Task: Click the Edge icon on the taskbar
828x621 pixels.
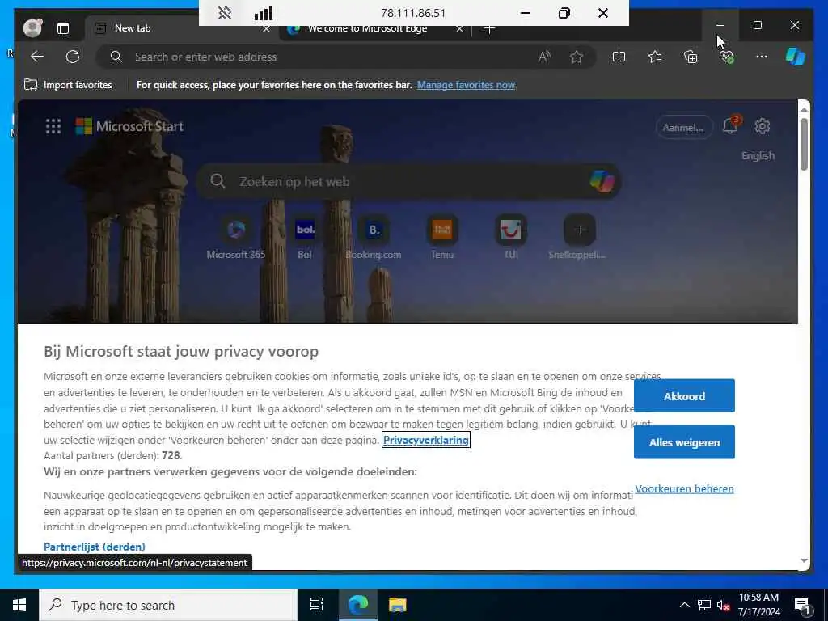Action: pyautogui.click(x=357, y=605)
